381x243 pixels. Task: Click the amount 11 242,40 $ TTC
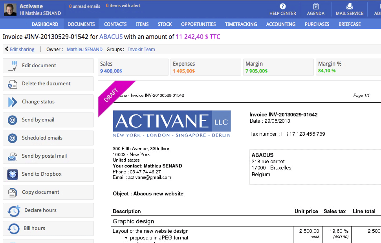(198, 37)
